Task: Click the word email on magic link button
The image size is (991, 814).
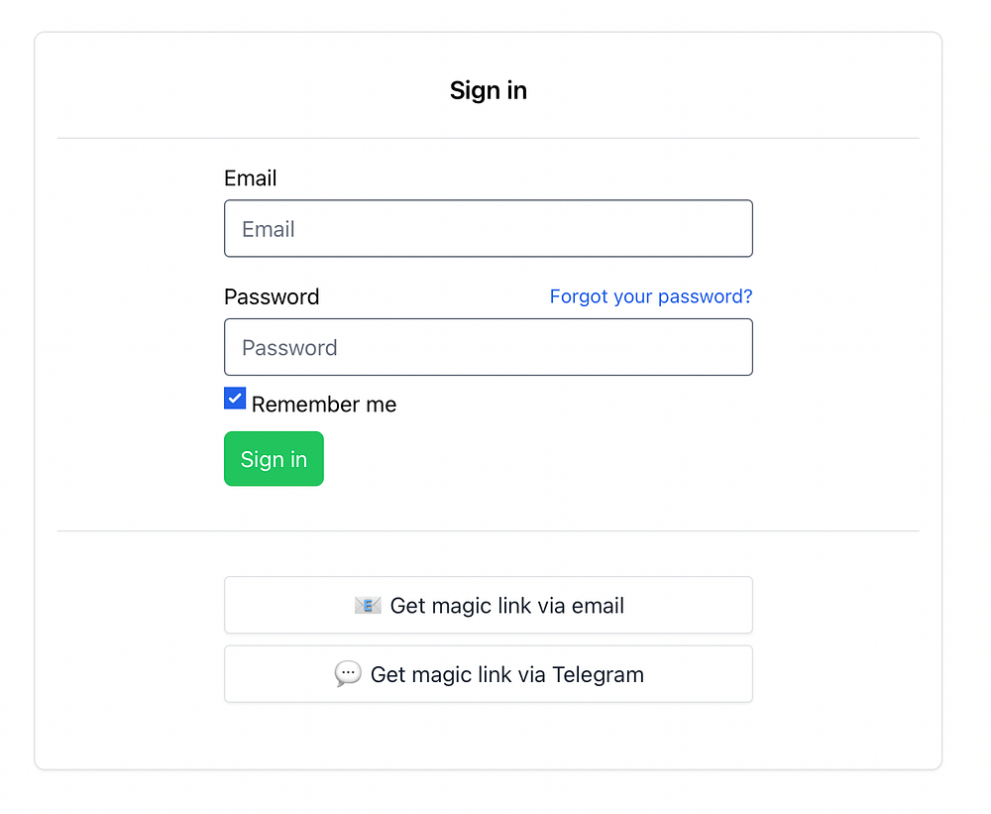Action: pos(598,606)
